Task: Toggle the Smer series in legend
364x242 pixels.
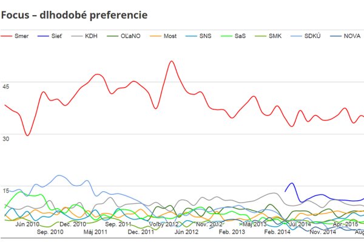Action: pyautogui.click(x=22, y=36)
